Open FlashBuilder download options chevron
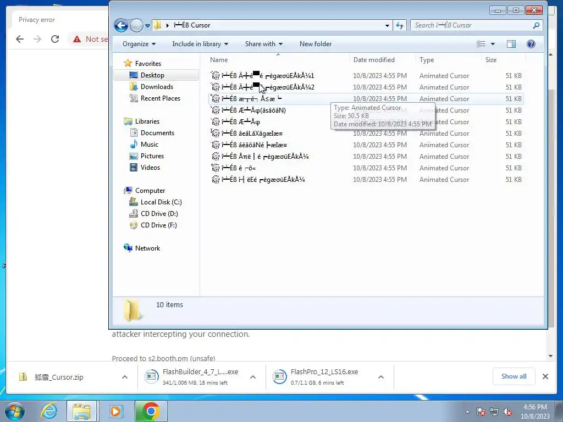 pyautogui.click(x=253, y=377)
